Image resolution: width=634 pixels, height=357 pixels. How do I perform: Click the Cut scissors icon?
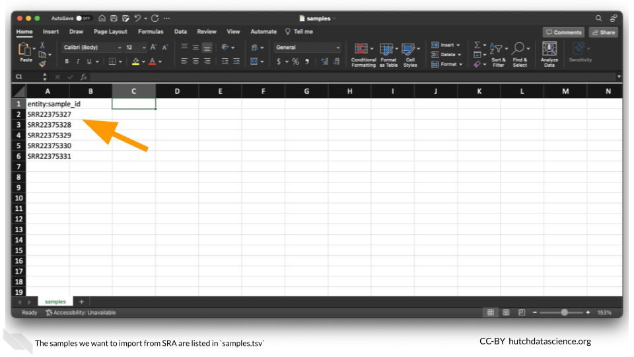coord(42,45)
